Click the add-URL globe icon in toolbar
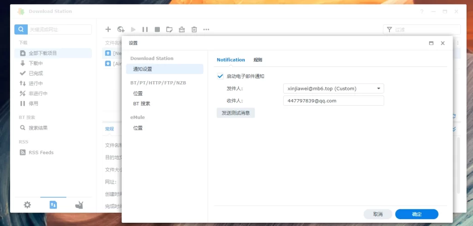The image size is (473, 226). point(121,29)
